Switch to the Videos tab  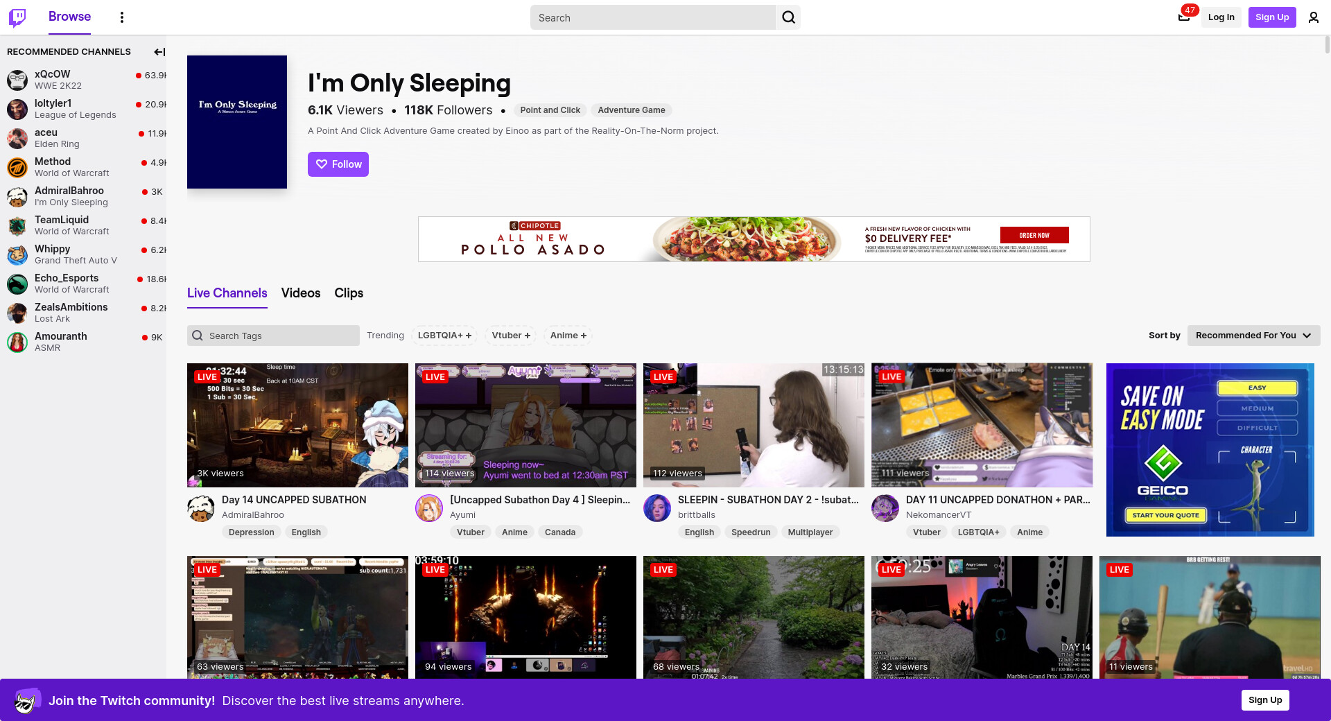(x=301, y=293)
